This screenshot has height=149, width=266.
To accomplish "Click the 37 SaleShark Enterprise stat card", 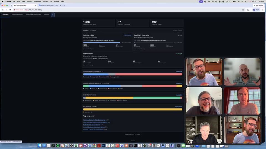I will [132, 23].
